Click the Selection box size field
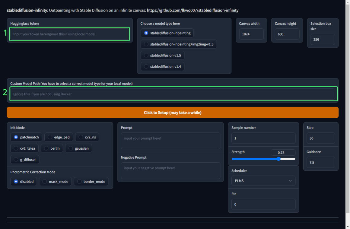Screen dimensions: 350x229 click(x=323, y=40)
